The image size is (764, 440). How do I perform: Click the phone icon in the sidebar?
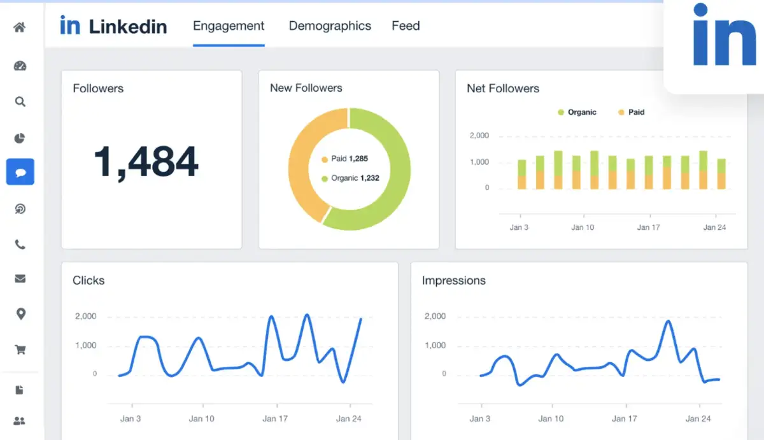tap(20, 244)
